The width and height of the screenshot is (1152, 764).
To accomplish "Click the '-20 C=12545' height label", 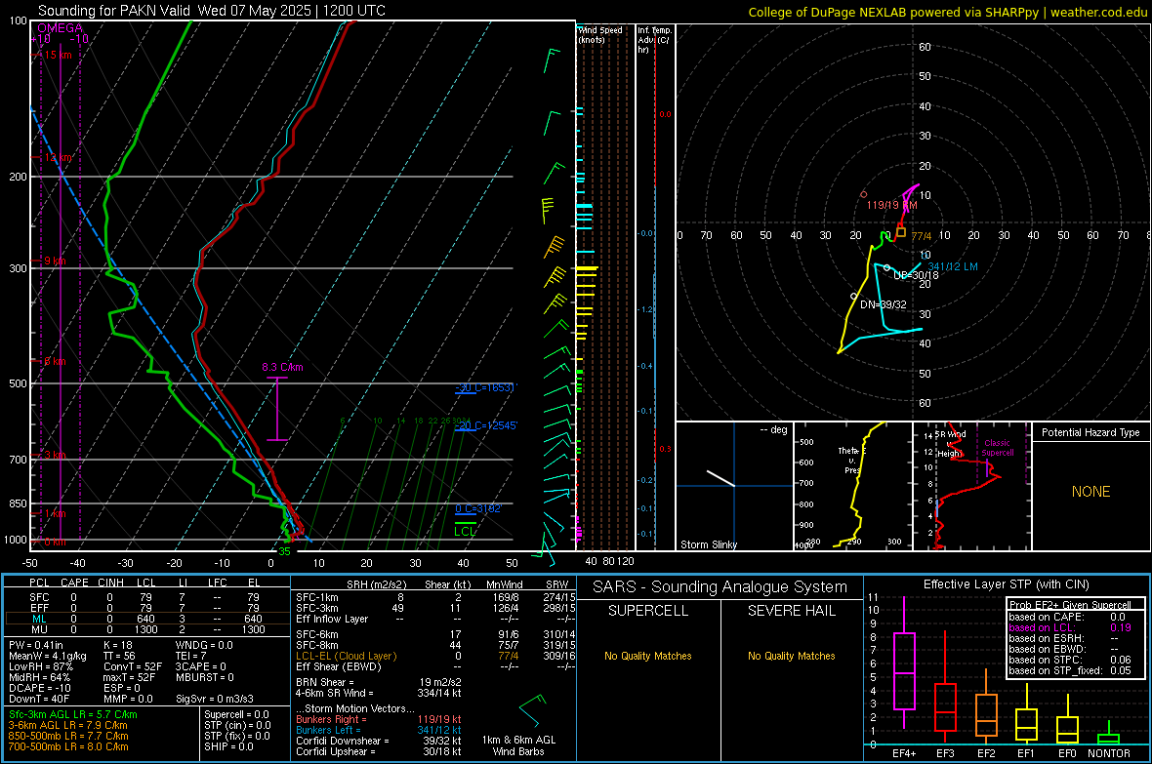I will click(486, 425).
